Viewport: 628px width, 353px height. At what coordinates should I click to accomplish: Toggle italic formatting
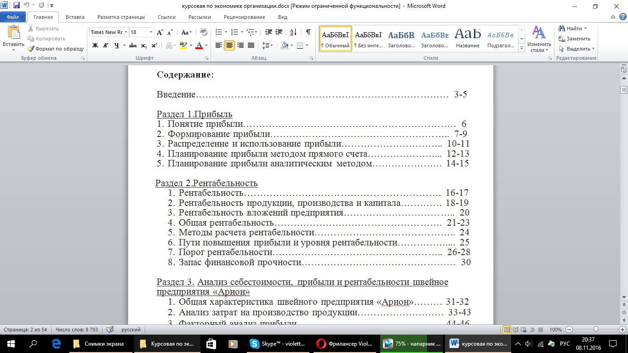click(x=106, y=46)
